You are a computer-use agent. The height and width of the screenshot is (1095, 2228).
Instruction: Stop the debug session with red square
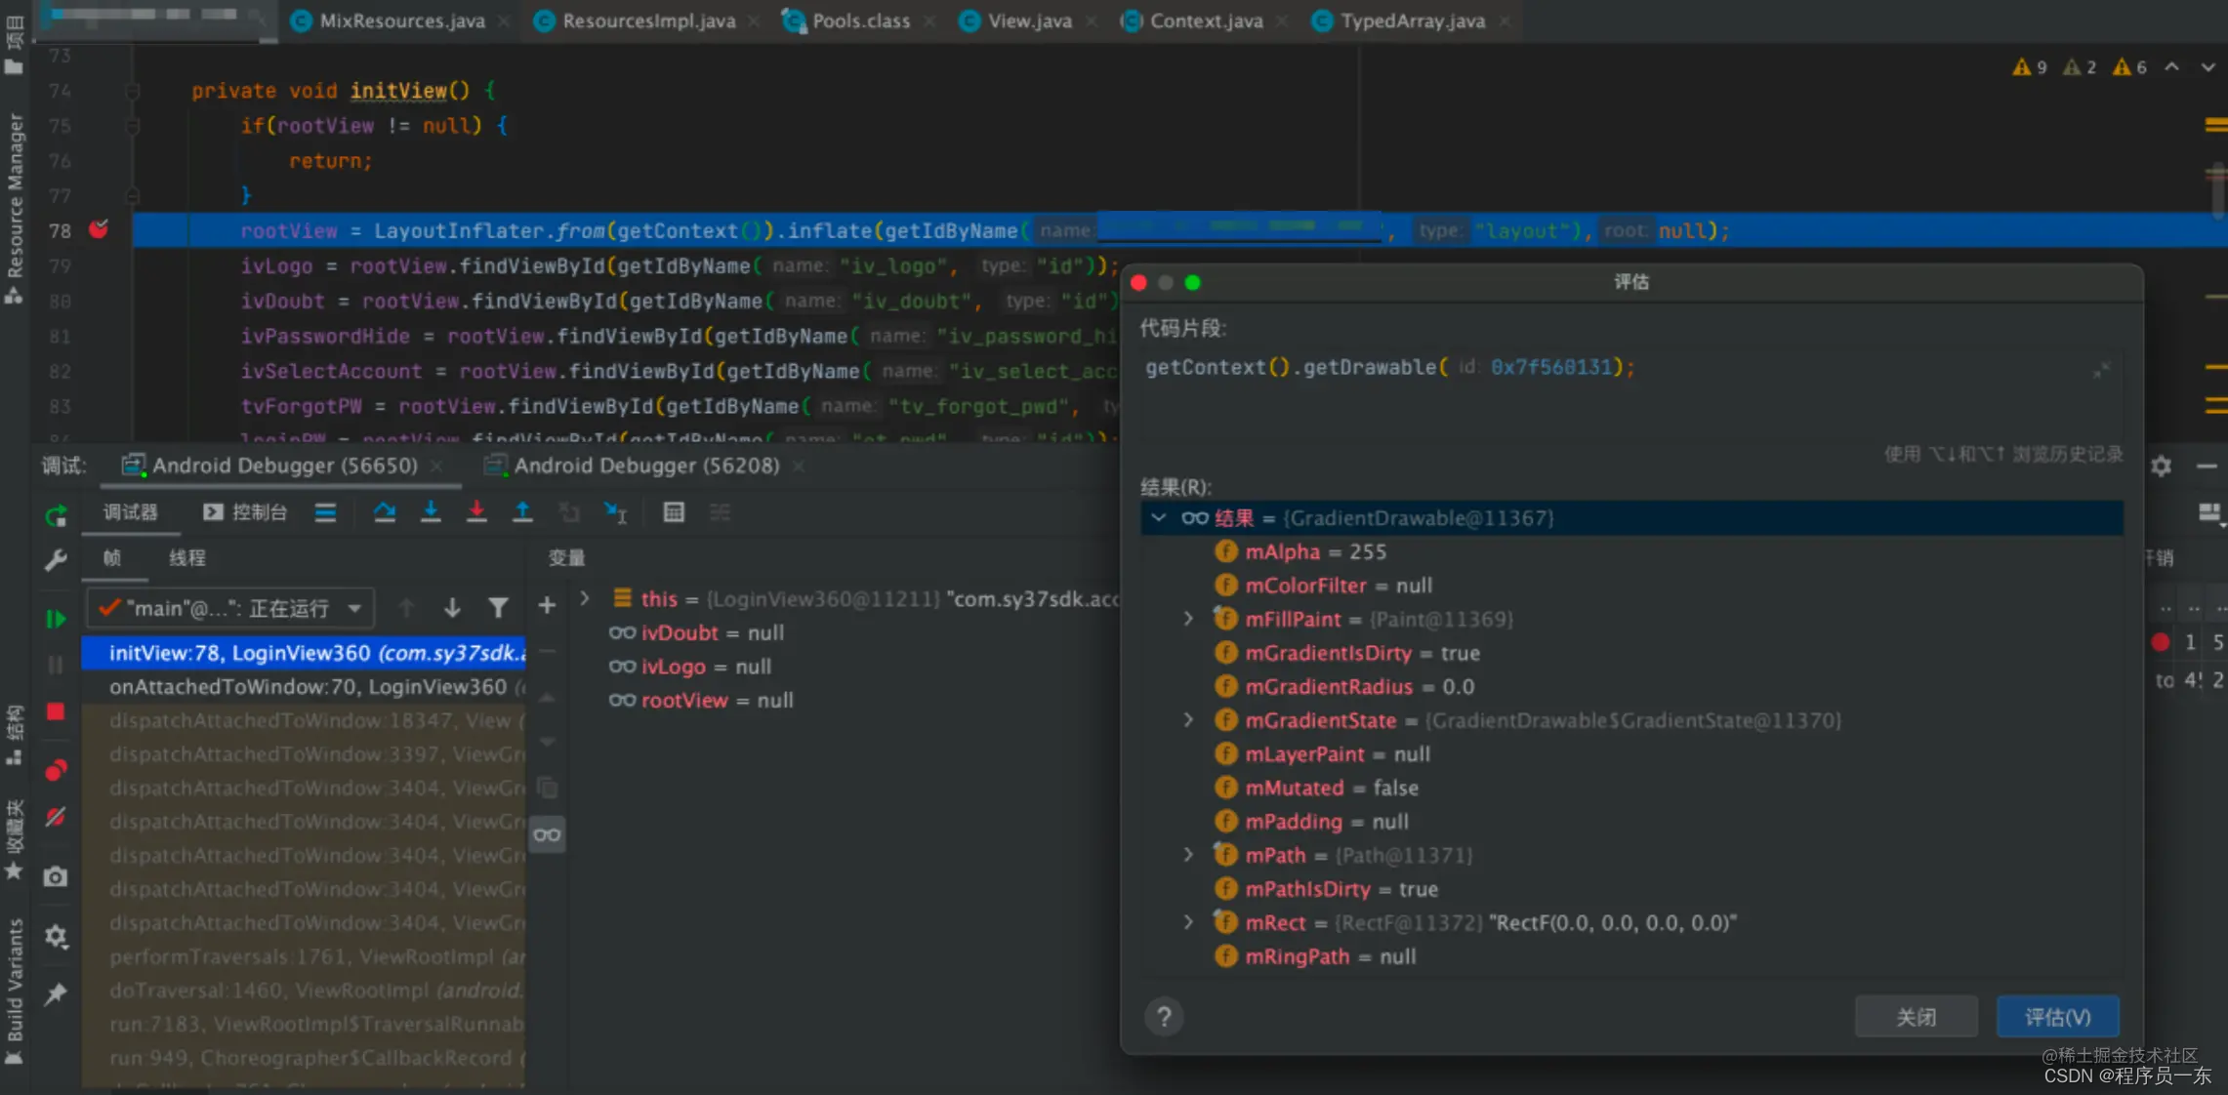pos(56,711)
